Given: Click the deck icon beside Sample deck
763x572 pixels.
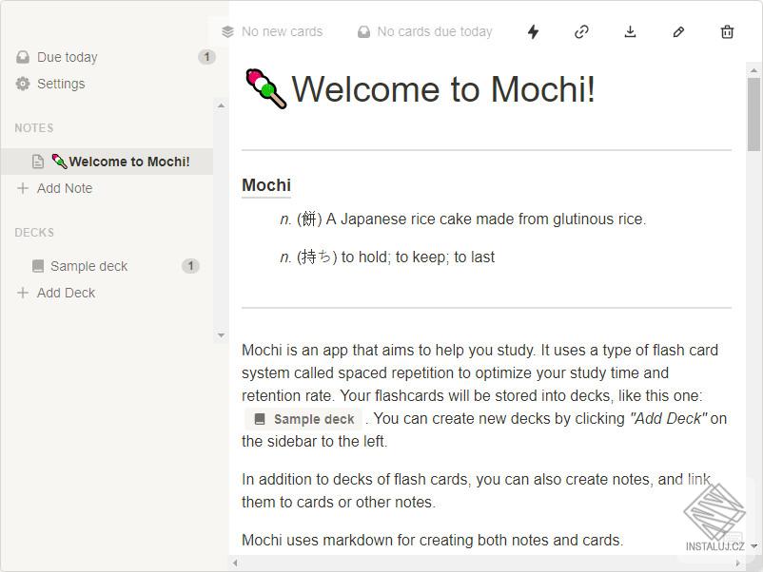Looking at the screenshot, I should pyautogui.click(x=36, y=265).
